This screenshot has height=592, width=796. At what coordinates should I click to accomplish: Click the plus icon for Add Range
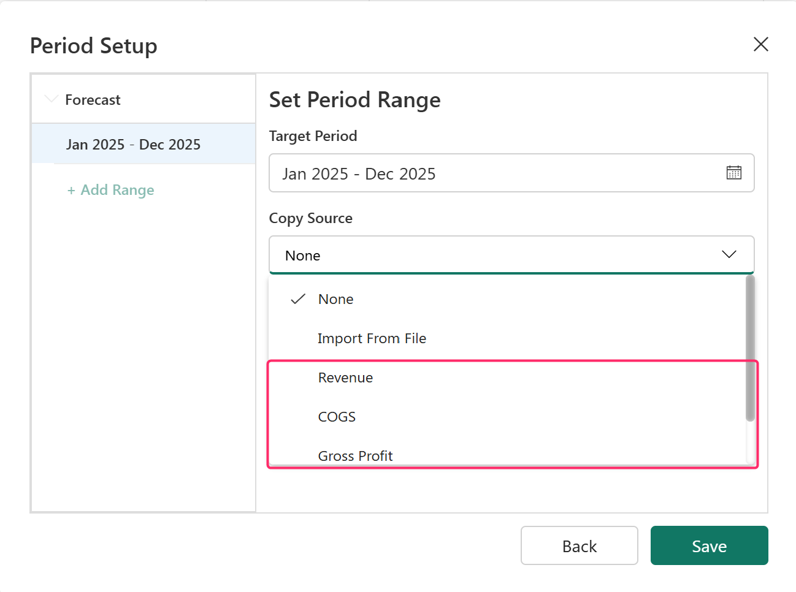[71, 191]
